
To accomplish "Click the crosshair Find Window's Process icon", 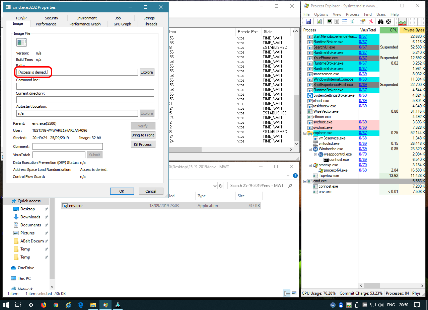I will (388, 22).
